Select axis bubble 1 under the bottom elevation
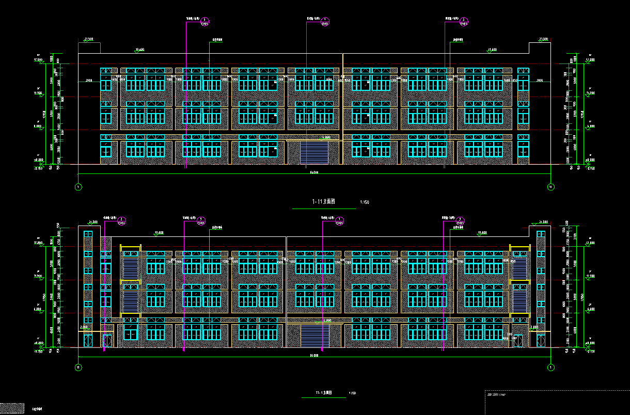The image size is (630, 415). pyautogui.click(x=550, y=368)
